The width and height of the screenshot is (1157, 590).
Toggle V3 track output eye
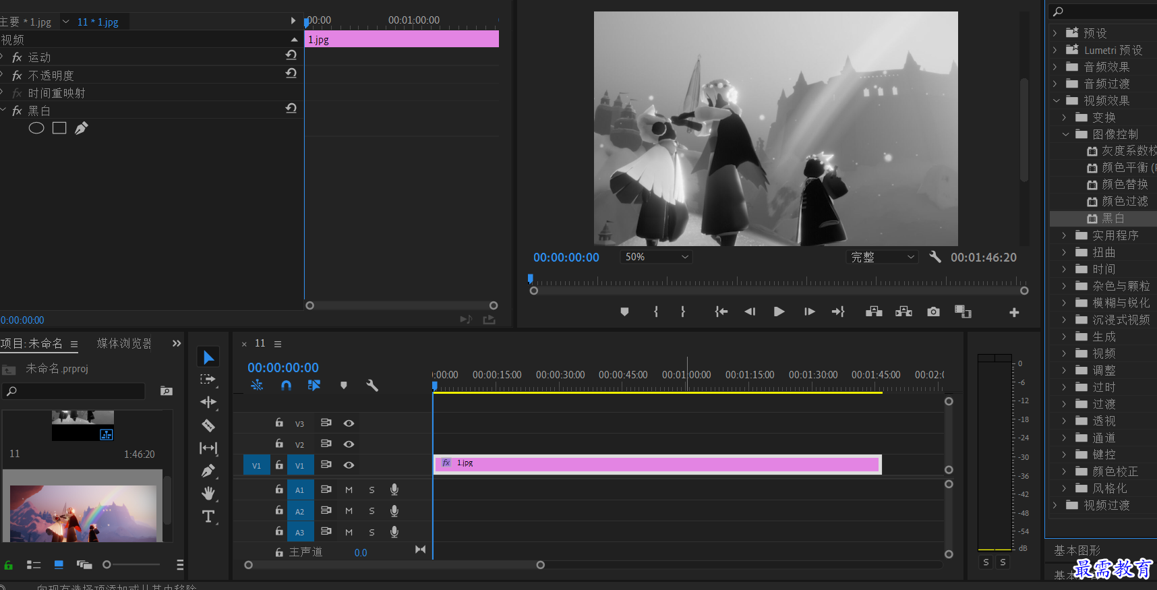[349, 423]
